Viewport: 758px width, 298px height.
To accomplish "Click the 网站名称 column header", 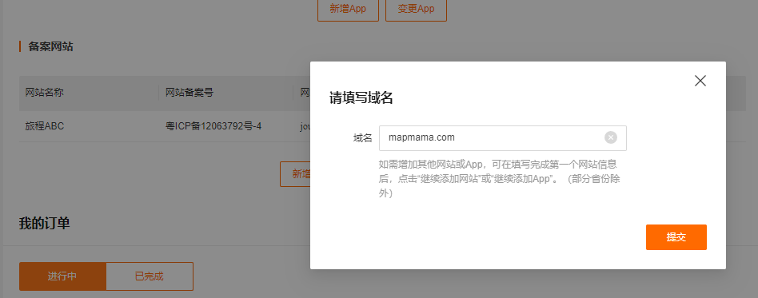I will (x=45, y=93).
